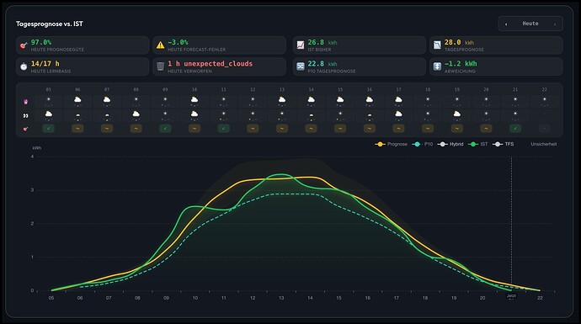Click the chart icon next to 26.8 kWh

301,45
